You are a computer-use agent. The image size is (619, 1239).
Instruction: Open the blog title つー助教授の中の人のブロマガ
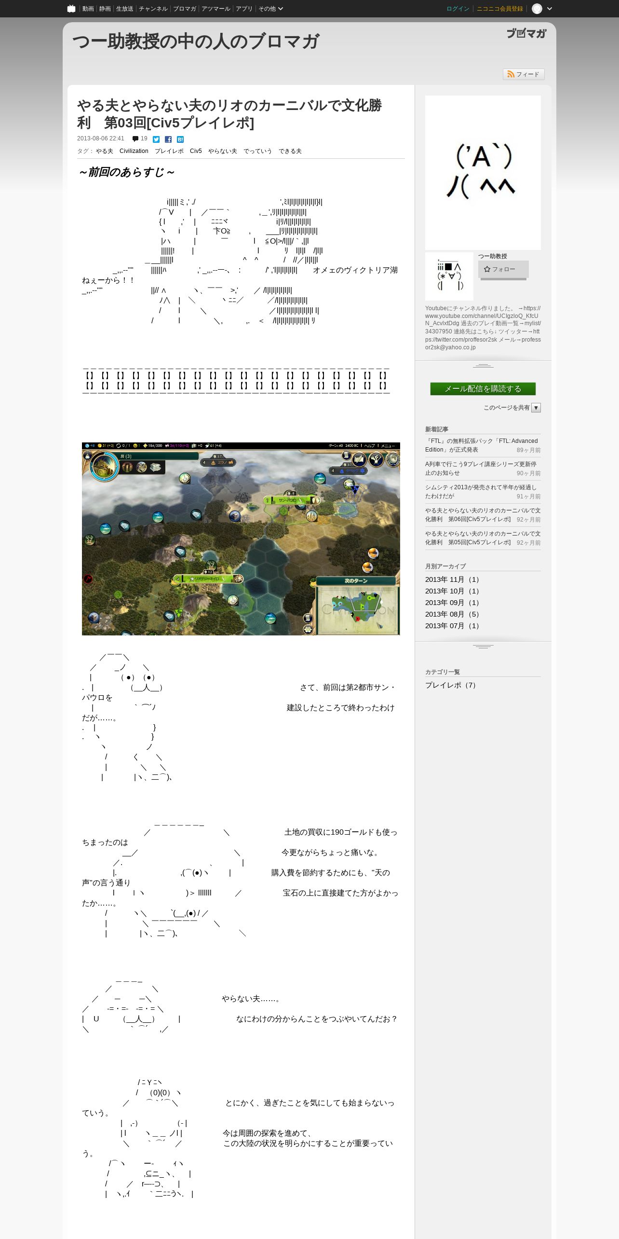[195, 41]
